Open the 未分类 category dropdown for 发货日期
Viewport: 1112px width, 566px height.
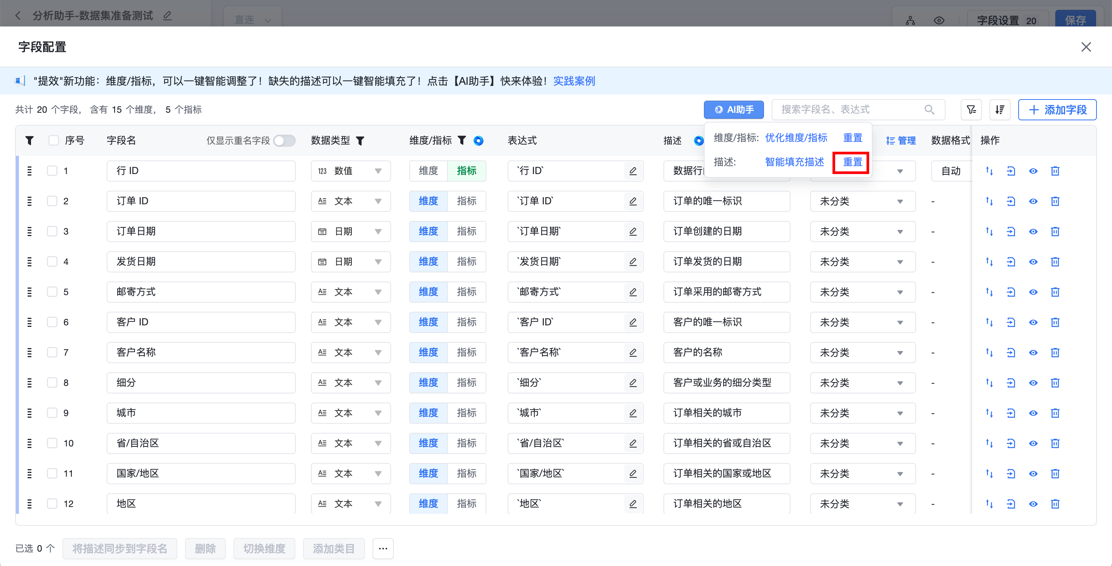tap(862, 262)
